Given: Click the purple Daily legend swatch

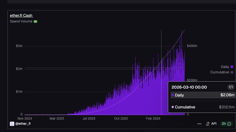Looking at the screenshot, I should coord(232,67).
